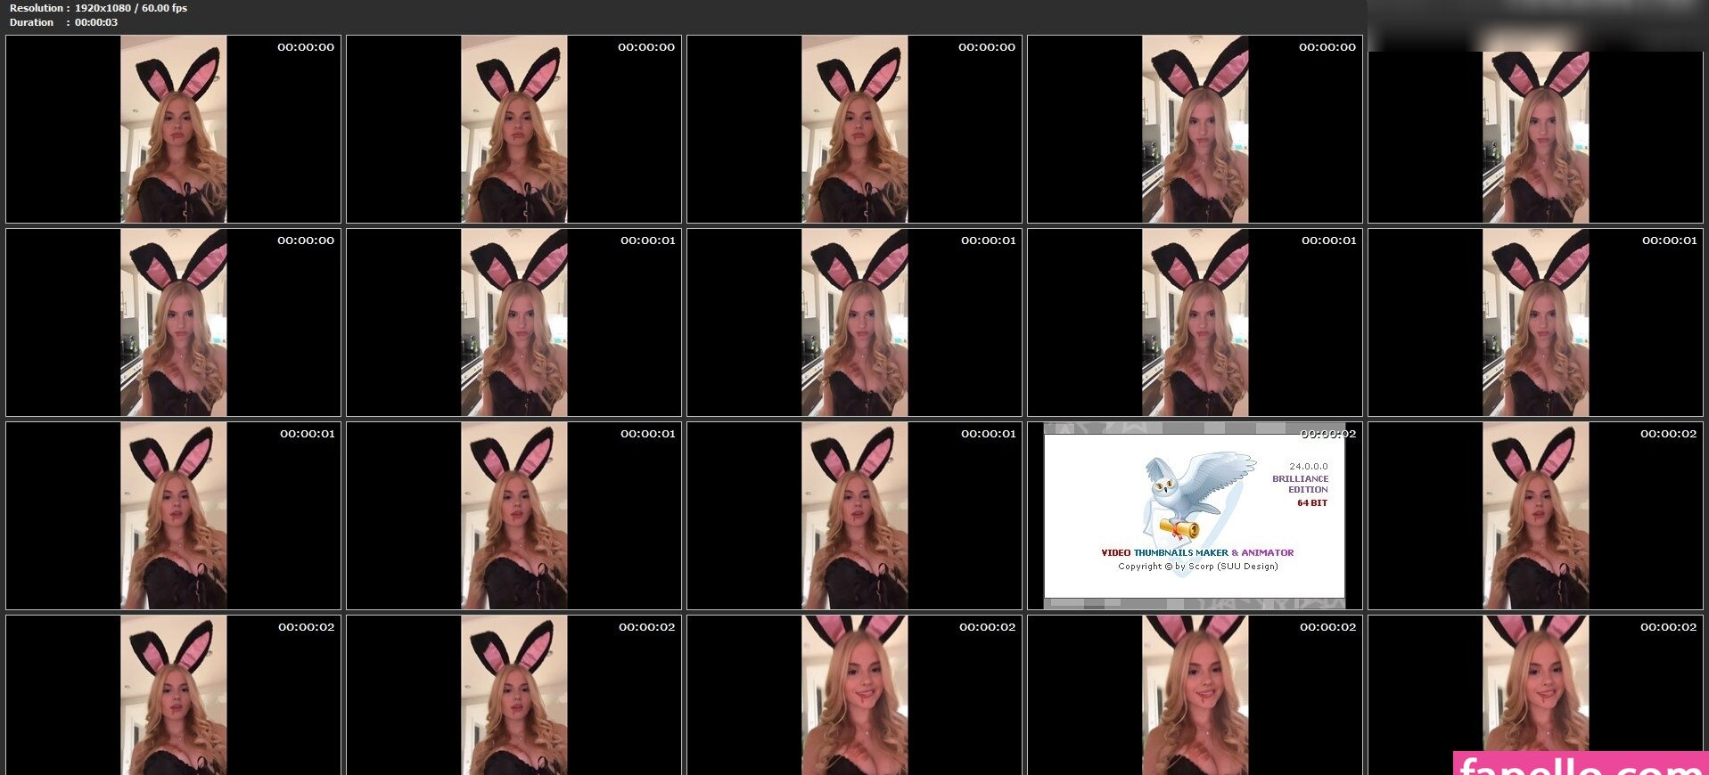Click the Duration 00:00:03 header text

pyautogui.click(x=63, y=22)
